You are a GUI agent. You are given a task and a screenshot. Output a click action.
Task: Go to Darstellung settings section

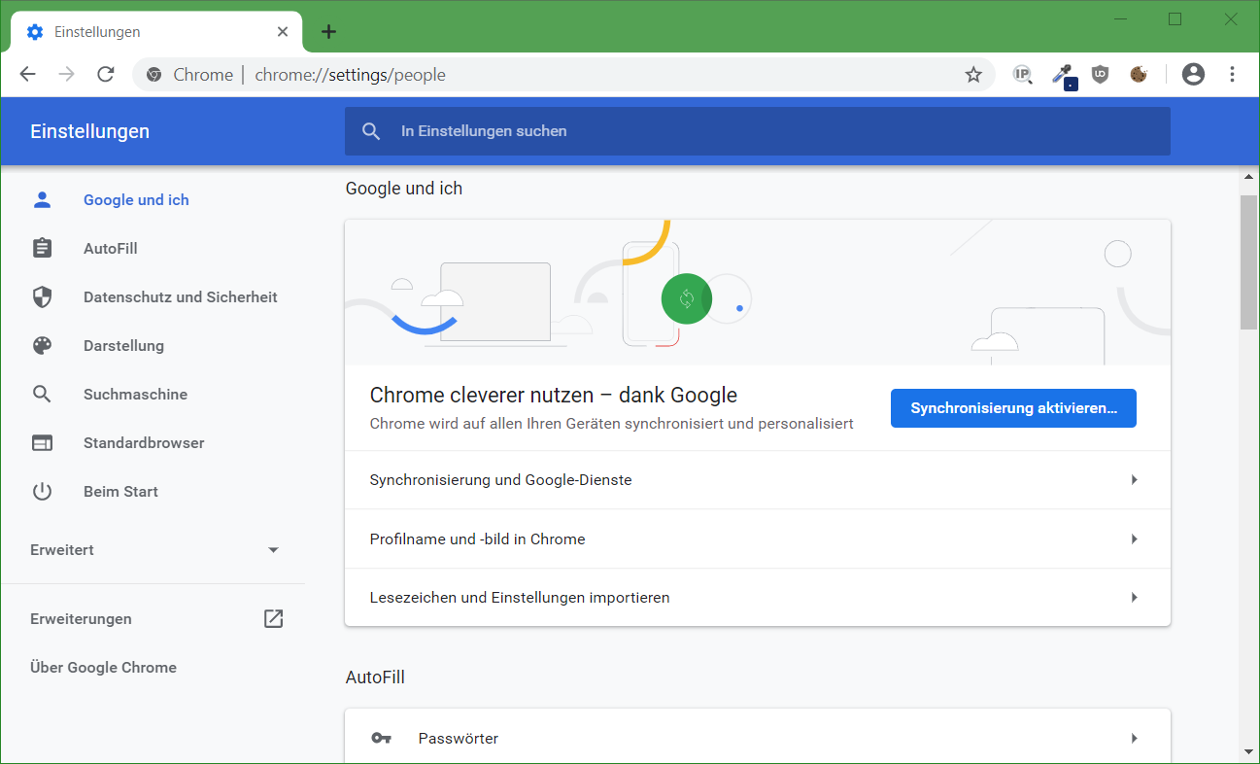pyautogui.click(x=123, y=346)
